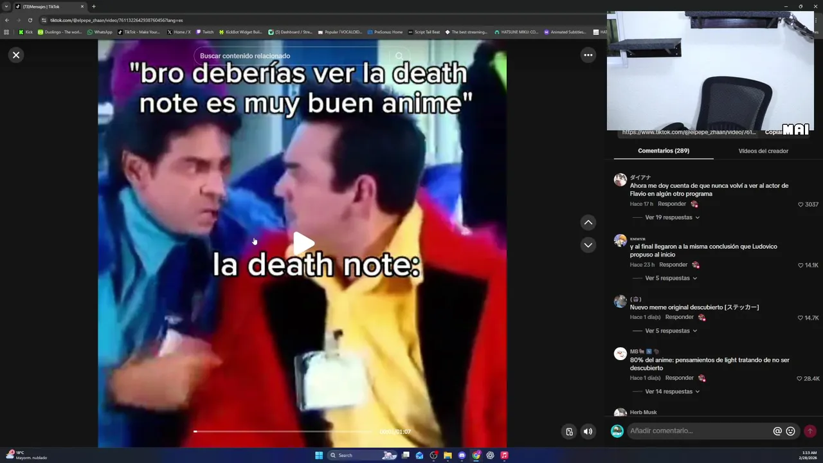The image size is (823, 463).
Task: Like the comment with 28.4K likes
Action: coord(799,379)
